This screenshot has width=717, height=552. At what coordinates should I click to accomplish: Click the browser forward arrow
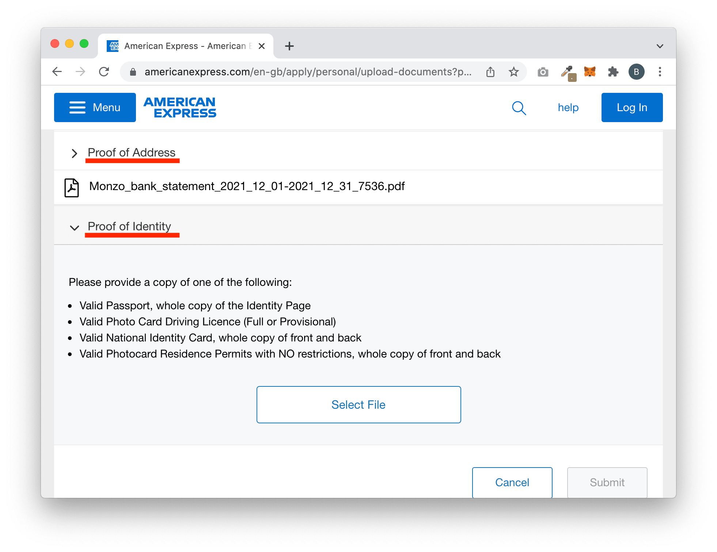[80, 72]
